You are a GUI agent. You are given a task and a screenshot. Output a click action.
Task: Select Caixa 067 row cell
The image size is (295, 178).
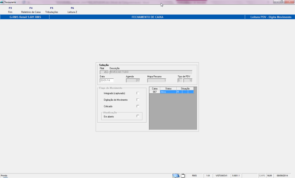(155, 92)
